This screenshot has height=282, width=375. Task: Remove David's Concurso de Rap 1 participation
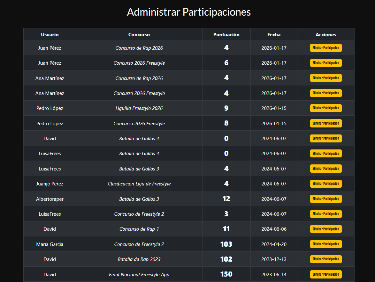tap(326, 229)
